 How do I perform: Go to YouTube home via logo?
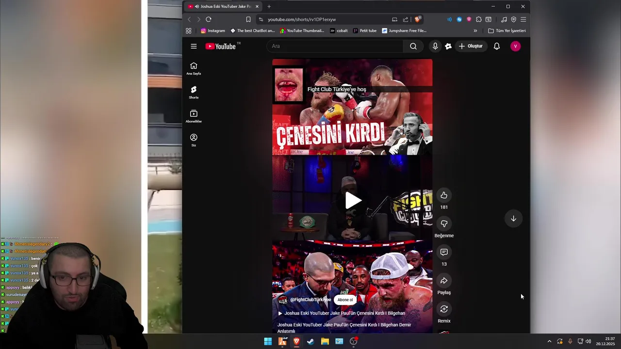(220, 46)
